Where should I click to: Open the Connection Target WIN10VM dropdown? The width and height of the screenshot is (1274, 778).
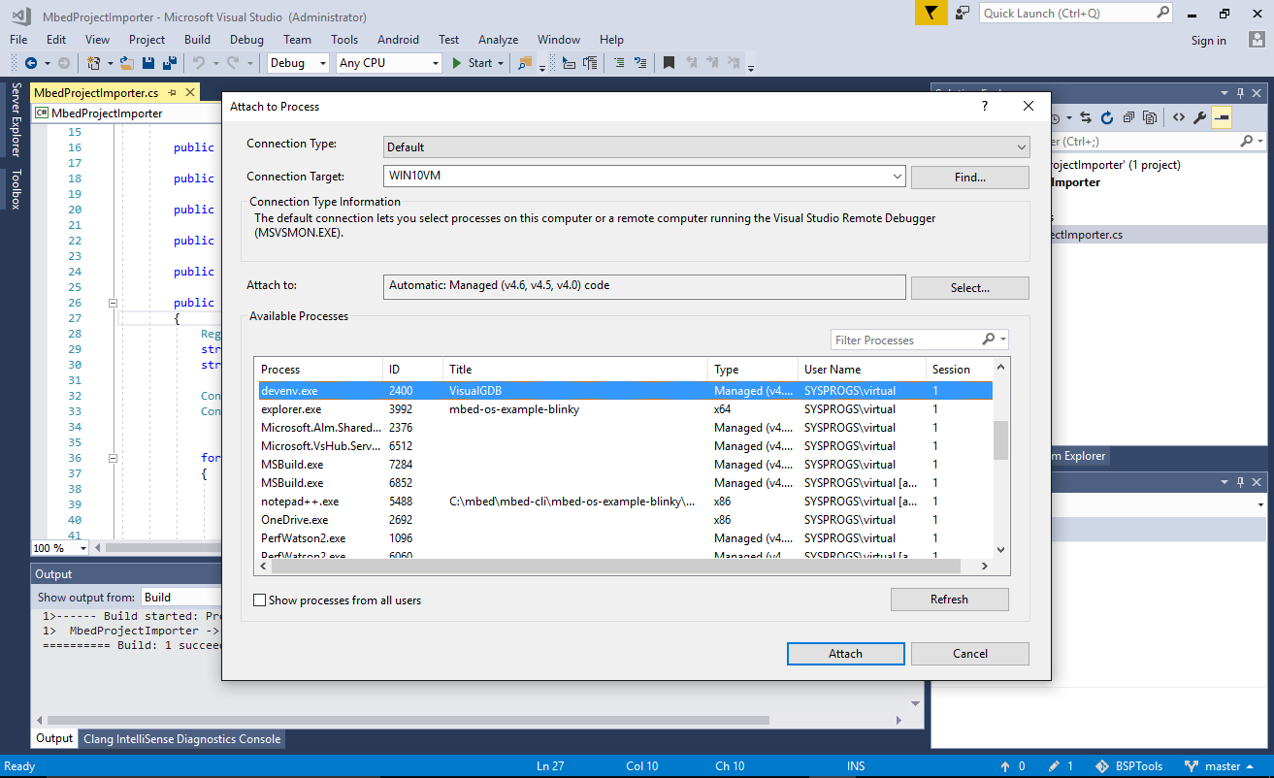(x=897, y=177)
